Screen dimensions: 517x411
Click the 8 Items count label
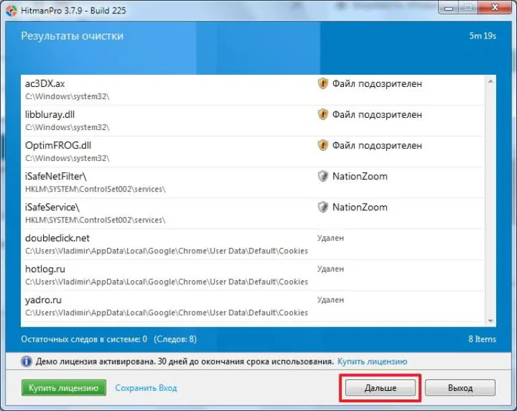click(x=482, y=339)
